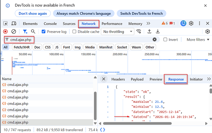Open DevTools settings gear icon
Viewport: 212px width, 133px height.
pyautogui.click(x=191, y=23)
